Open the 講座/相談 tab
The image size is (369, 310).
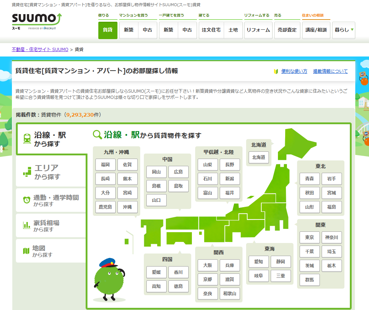[x=316, y=30]
